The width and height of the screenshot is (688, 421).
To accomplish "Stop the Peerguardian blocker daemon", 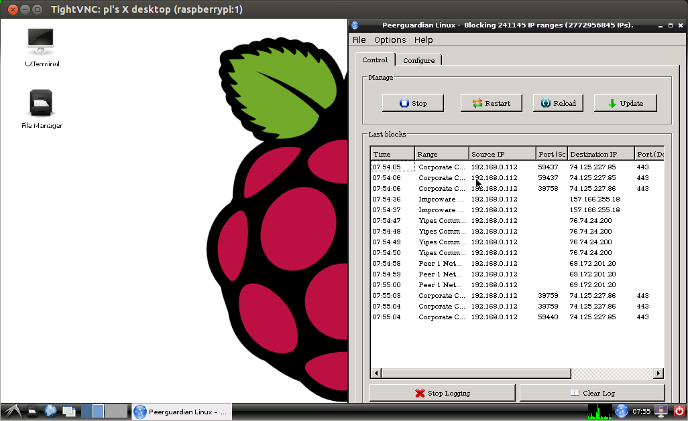I will point(413,103).
